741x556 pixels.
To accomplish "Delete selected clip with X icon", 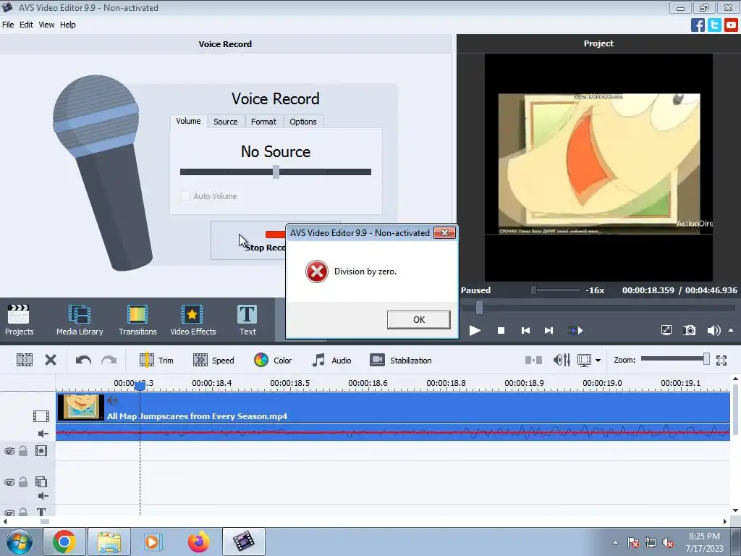I will (x=51, y=361).
